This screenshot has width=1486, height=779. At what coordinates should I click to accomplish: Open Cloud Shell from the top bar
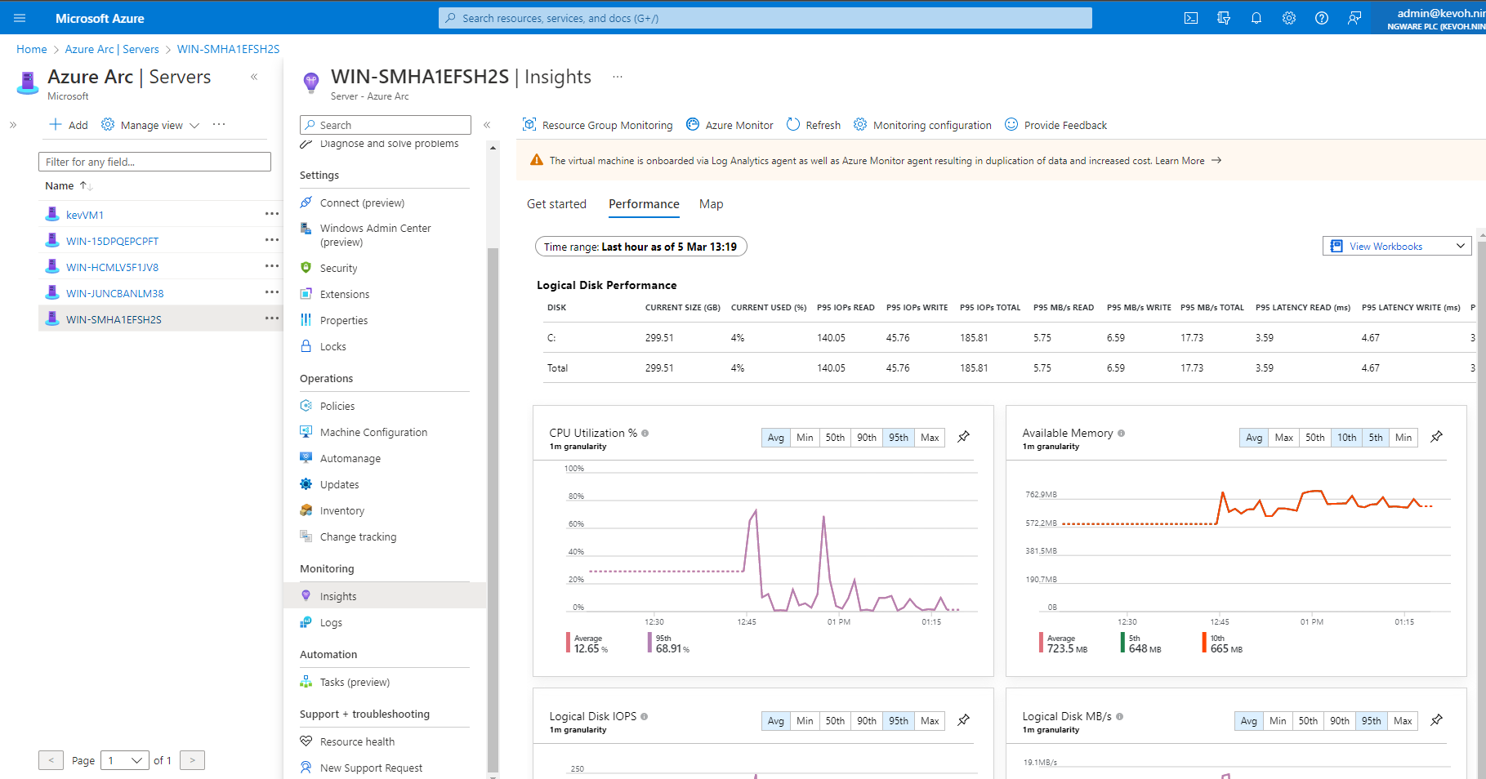tap(1191, 18)
